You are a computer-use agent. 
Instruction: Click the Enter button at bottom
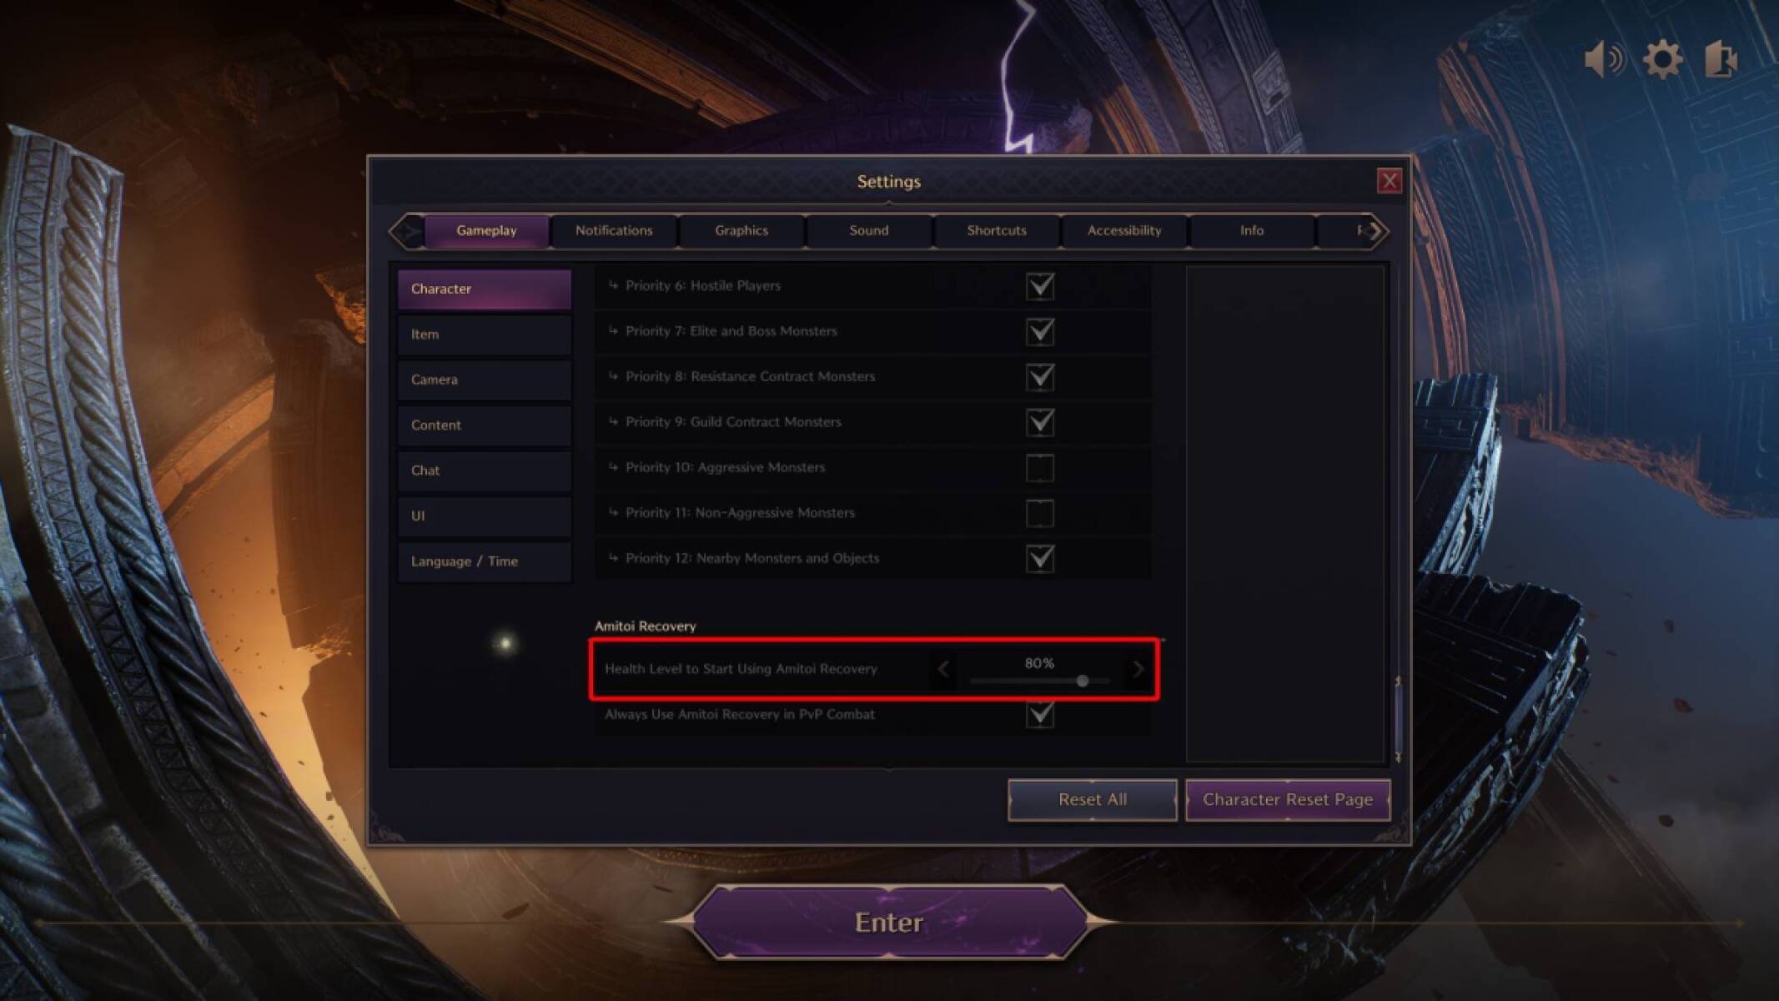click(x=887, y=922)
